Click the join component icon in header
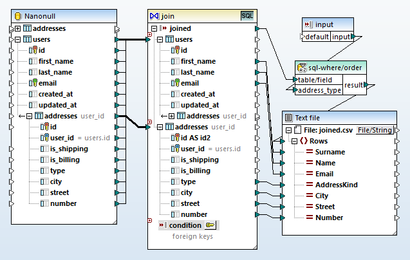The width and height of the screenshot is (410, 260). [x=154, y=15]
